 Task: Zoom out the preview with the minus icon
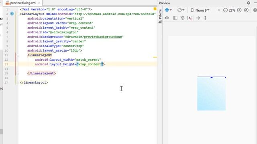[x=225, y=10]
